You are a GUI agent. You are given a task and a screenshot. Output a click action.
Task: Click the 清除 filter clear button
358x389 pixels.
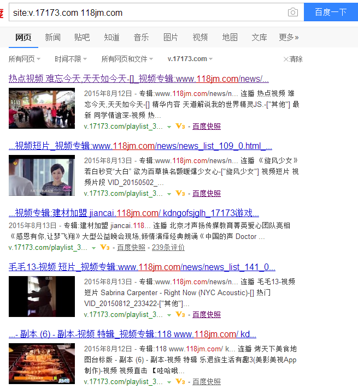[293, 59]
